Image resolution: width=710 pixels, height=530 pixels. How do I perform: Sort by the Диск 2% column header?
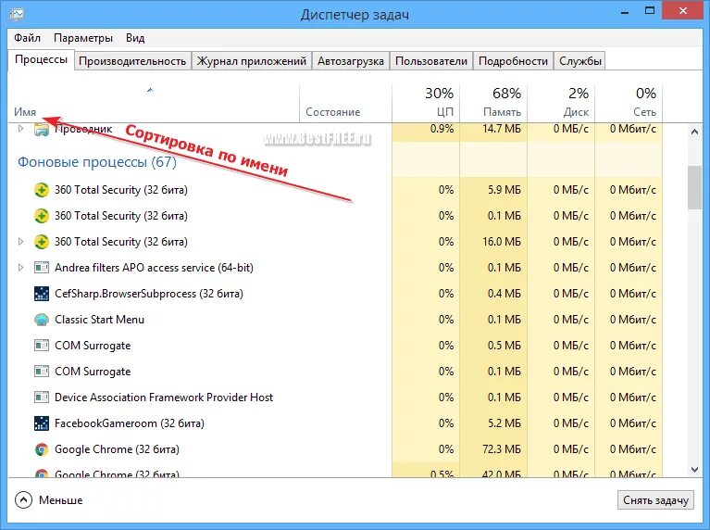point(561,104)
